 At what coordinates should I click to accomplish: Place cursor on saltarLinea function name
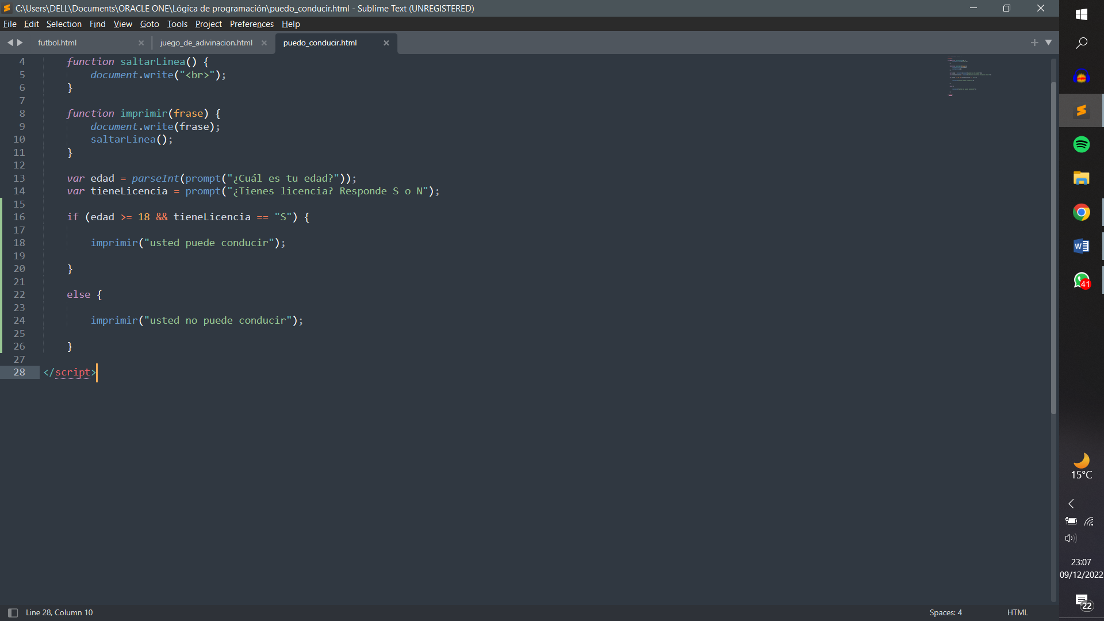[x=152, y=62]
